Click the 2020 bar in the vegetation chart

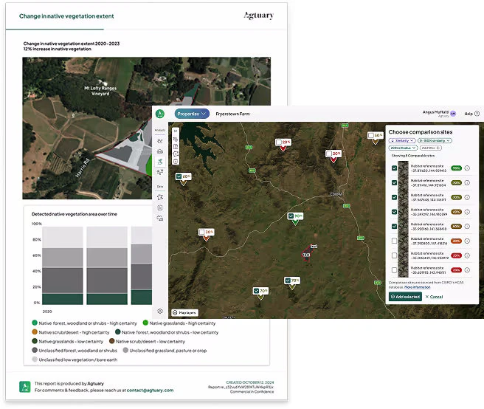(x=63, y=266)
